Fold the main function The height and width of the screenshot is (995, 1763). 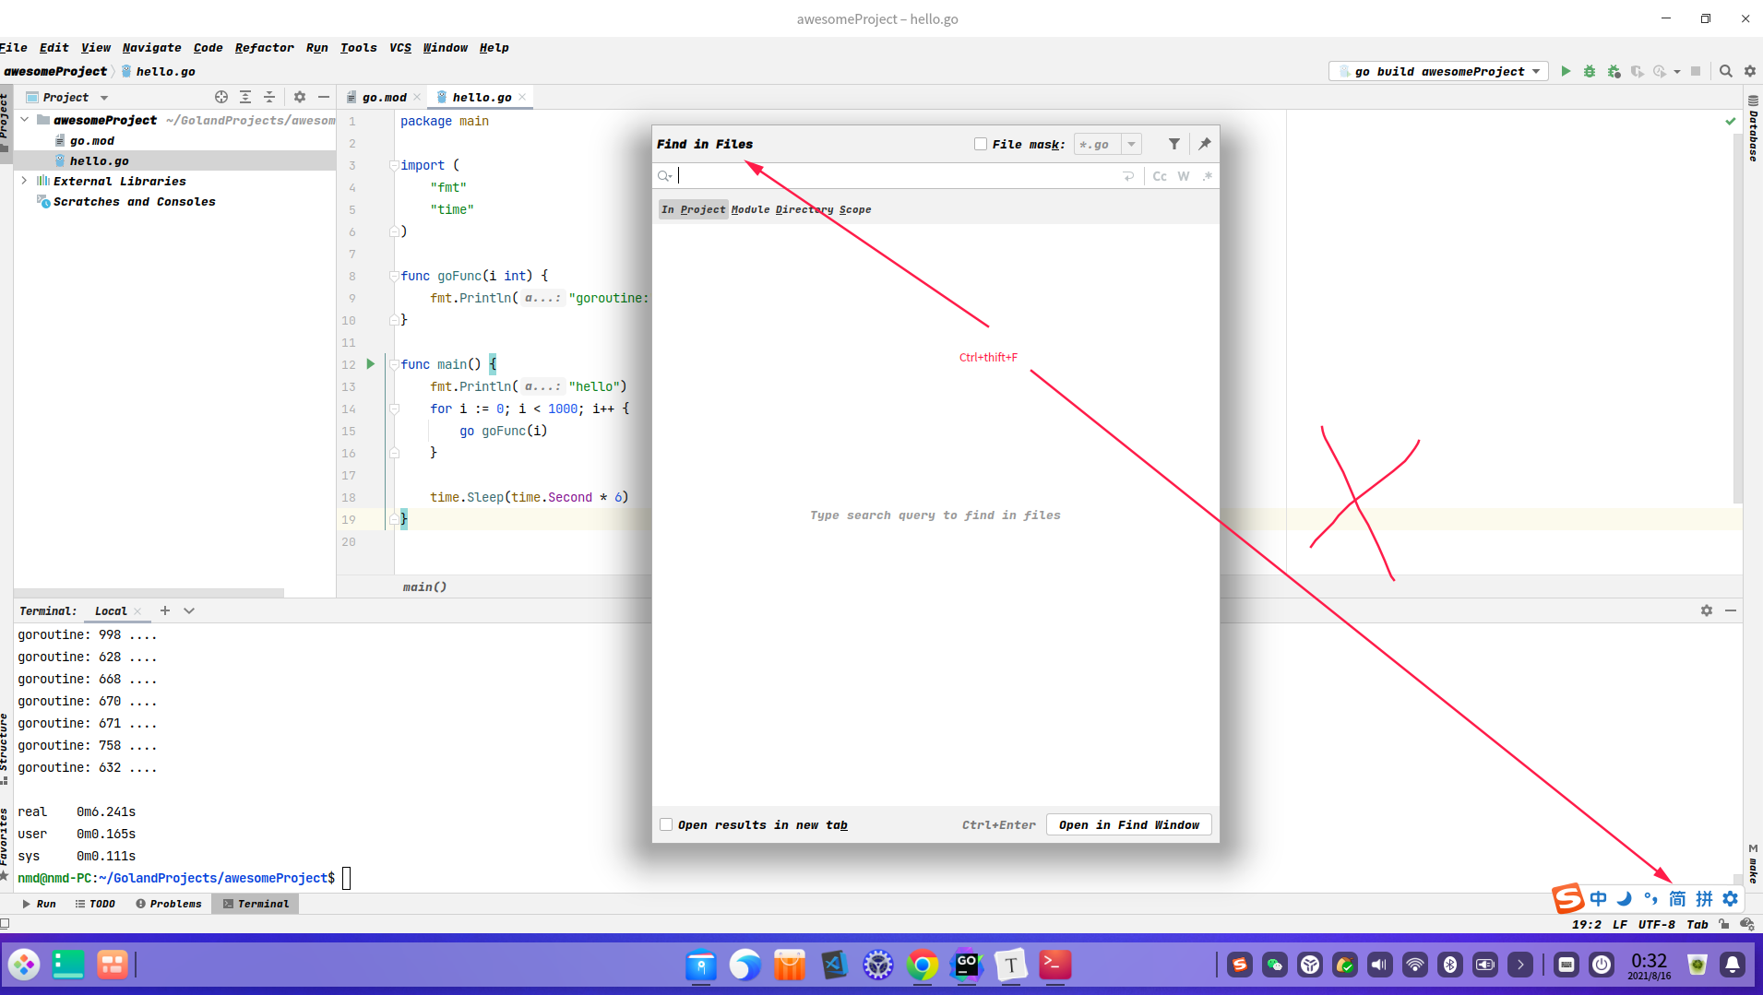pos(394,364)
